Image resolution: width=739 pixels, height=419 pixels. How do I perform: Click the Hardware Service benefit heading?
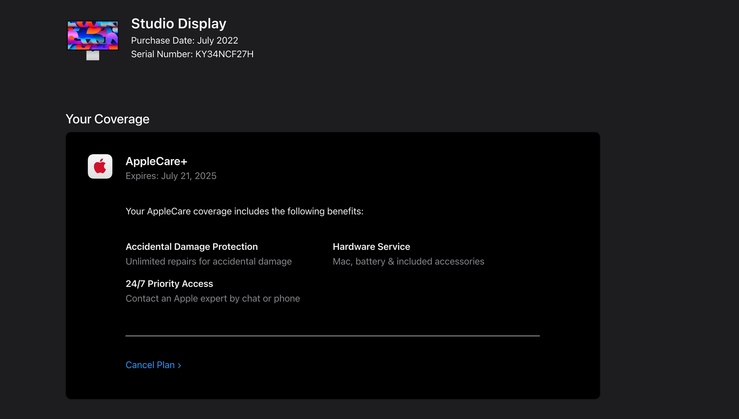(x=371, y=246)
